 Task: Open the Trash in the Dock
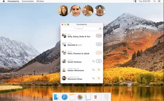click(107, 97)
